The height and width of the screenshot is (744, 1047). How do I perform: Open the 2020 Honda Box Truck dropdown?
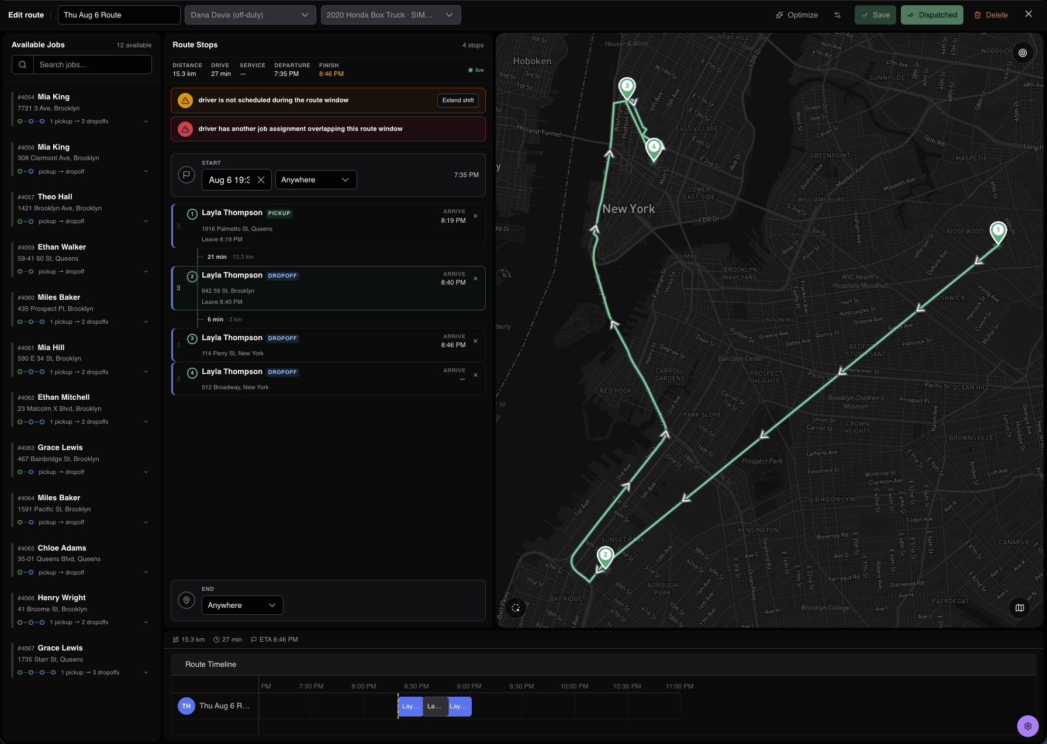tap(391, 15)
